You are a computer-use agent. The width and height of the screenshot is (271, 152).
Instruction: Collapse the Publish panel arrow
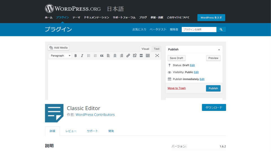click(x=219, y=50)
